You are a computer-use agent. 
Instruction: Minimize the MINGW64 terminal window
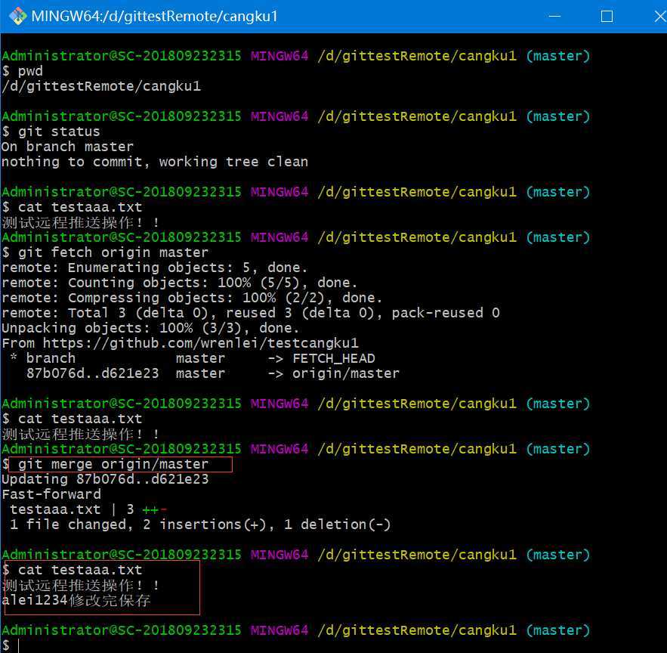(x=554, y=16)
